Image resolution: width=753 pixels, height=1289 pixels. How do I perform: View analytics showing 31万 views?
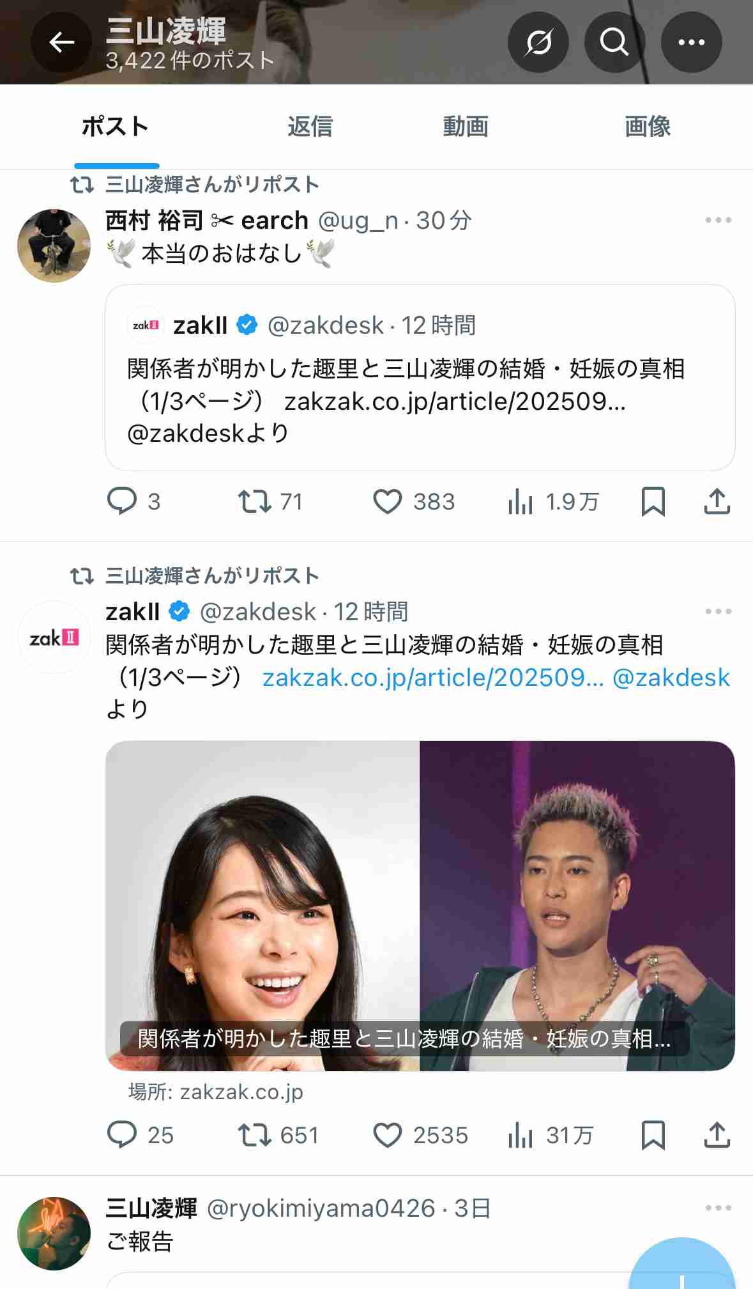(x=551, y=1135)
